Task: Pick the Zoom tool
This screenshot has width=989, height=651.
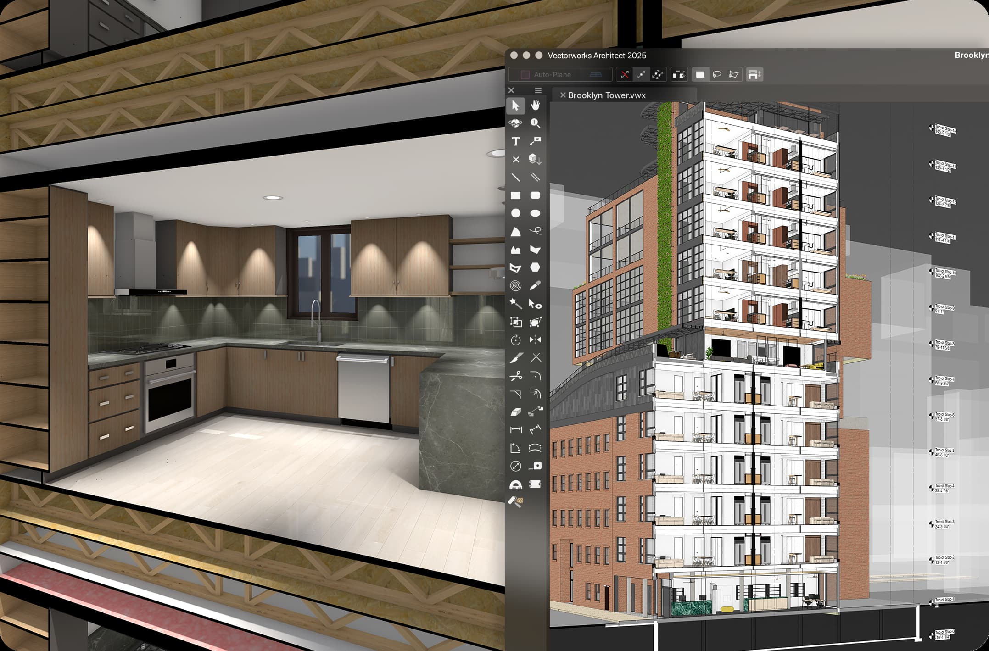Action: point(535,122)
